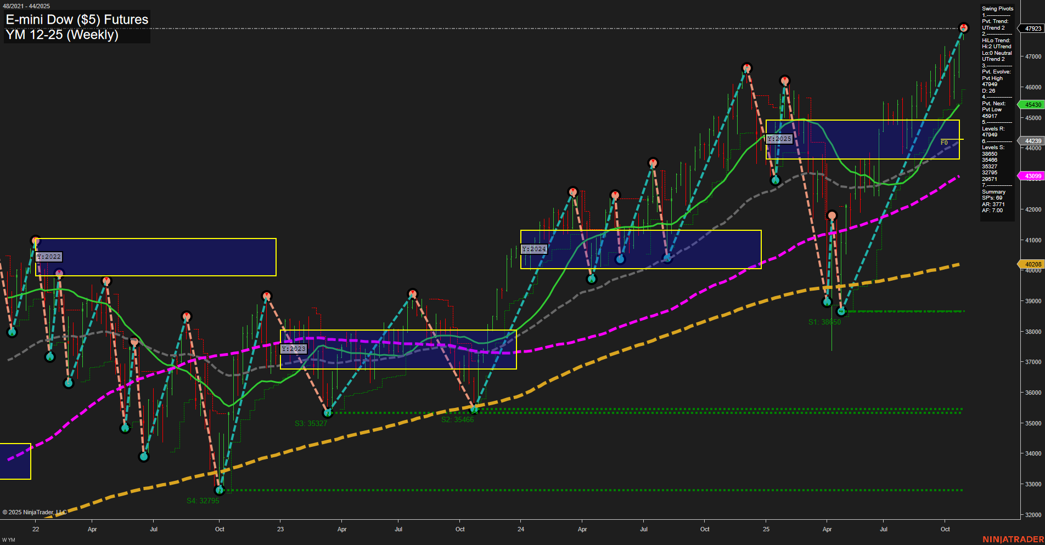Toggle the Y:2024 yearly range box
Image resolution: width=1045 pixels, height=545 pixels.
[535, 248]
